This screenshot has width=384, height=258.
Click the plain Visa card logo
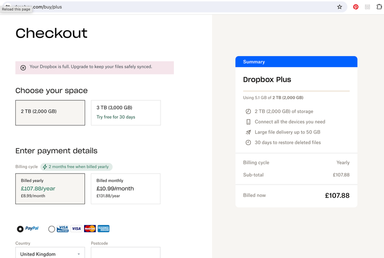76,229
